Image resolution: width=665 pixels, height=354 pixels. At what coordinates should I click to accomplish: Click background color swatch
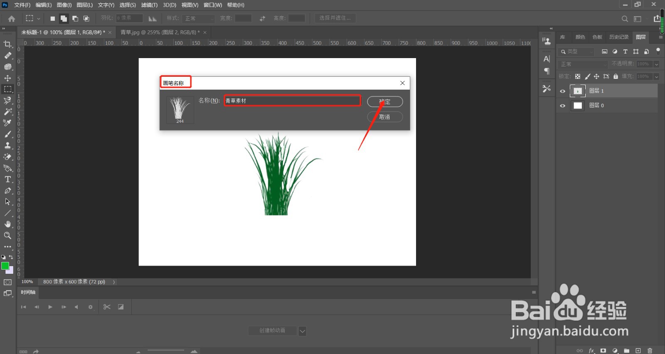[11, 271]
